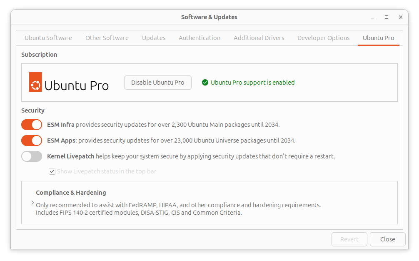
Task: Click the 'Includes FIPS 140-2 certified modules' line
Action: 139,213
